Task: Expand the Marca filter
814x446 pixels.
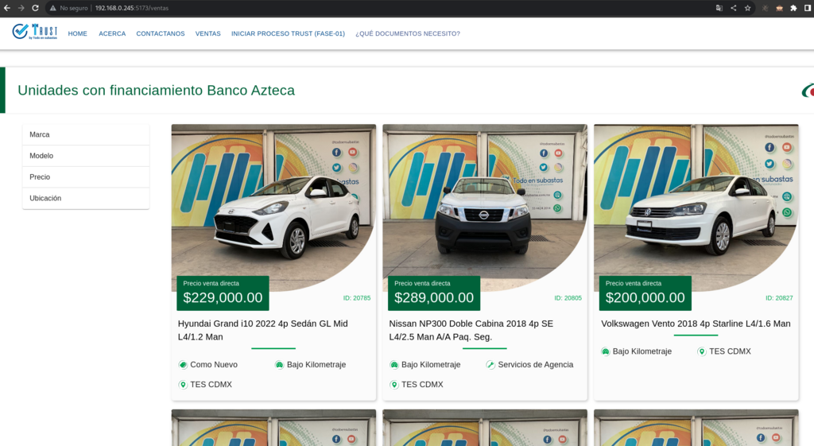Action: (x=86, y=134)
